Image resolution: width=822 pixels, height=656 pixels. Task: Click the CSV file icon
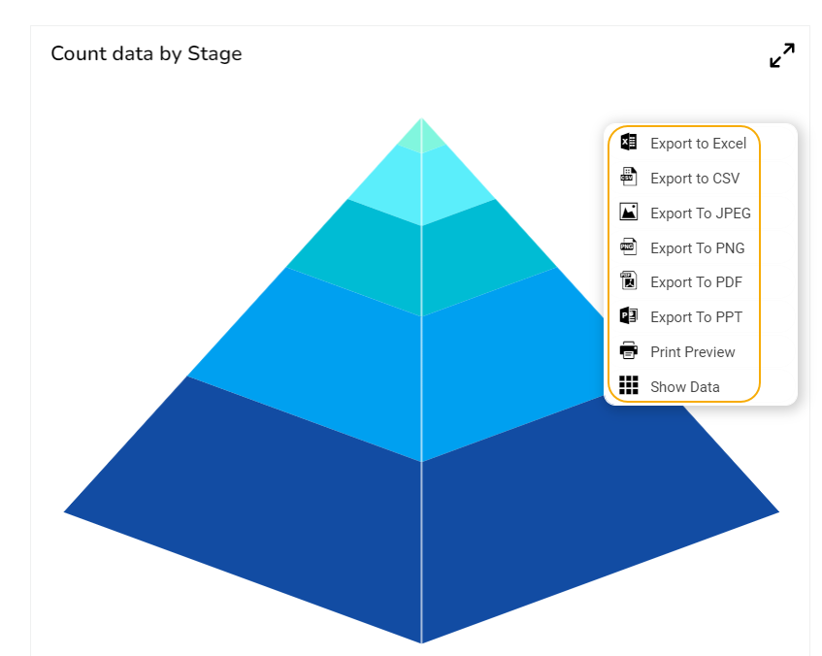629,178
